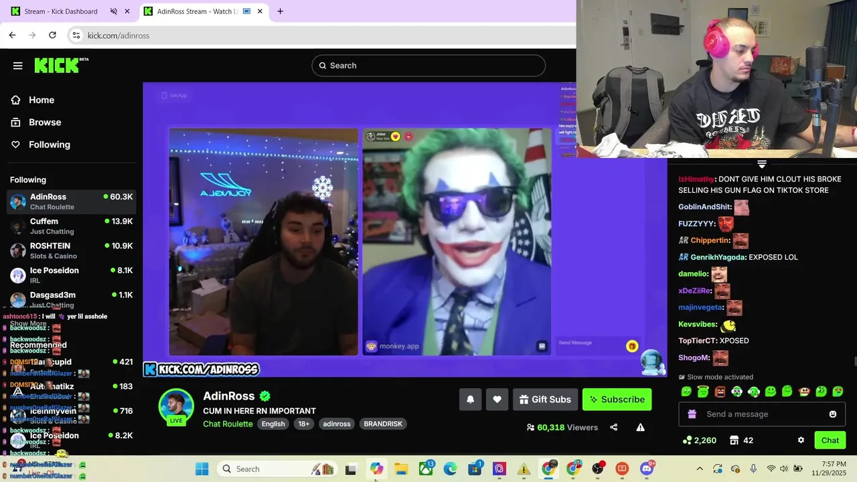Click the Kick logo
This screenshot has width=857, height=482.
(61, 65)
